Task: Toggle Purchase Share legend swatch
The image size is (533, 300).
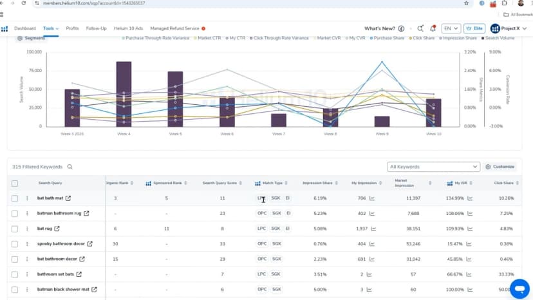Action: point(371,38)
